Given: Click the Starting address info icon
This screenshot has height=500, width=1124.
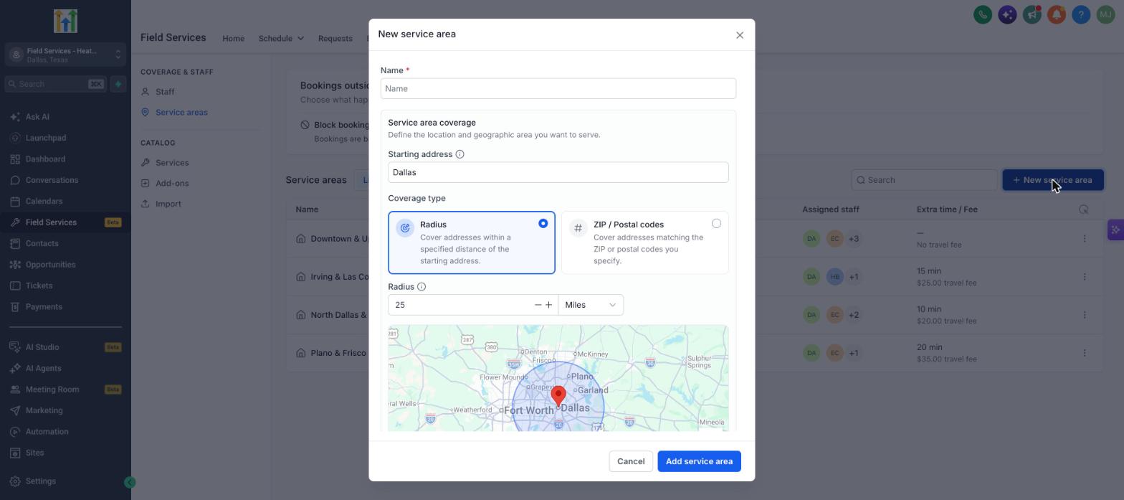Looking at the screenshot, I should tap(460, 154).
